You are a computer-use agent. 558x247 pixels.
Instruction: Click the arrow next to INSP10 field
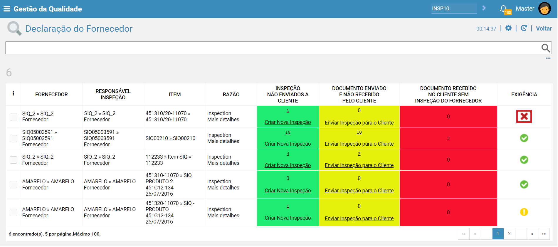click(x=484, y=8)
